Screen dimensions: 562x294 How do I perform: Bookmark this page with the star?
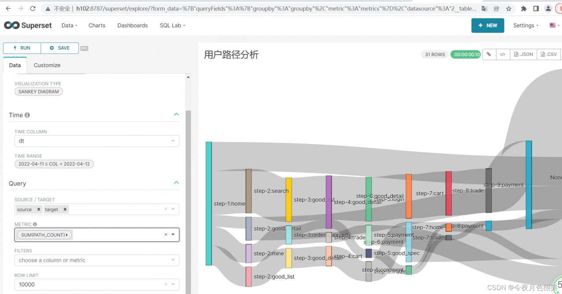pos(509,8)
